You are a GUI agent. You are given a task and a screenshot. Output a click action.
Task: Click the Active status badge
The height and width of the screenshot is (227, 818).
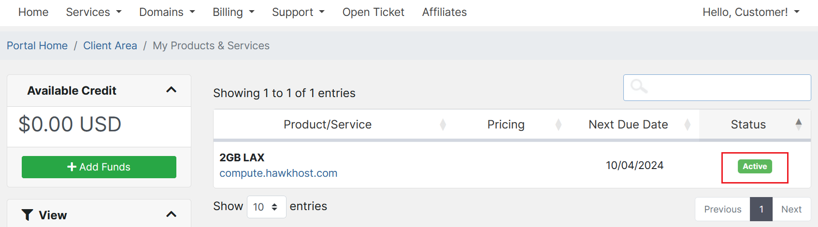coord(755,166)
